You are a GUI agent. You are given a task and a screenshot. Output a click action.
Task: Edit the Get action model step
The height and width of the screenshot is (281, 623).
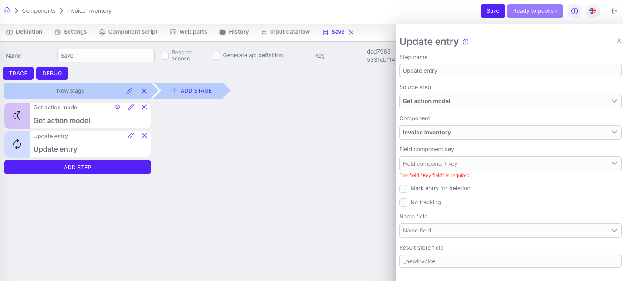pos(131,107)
